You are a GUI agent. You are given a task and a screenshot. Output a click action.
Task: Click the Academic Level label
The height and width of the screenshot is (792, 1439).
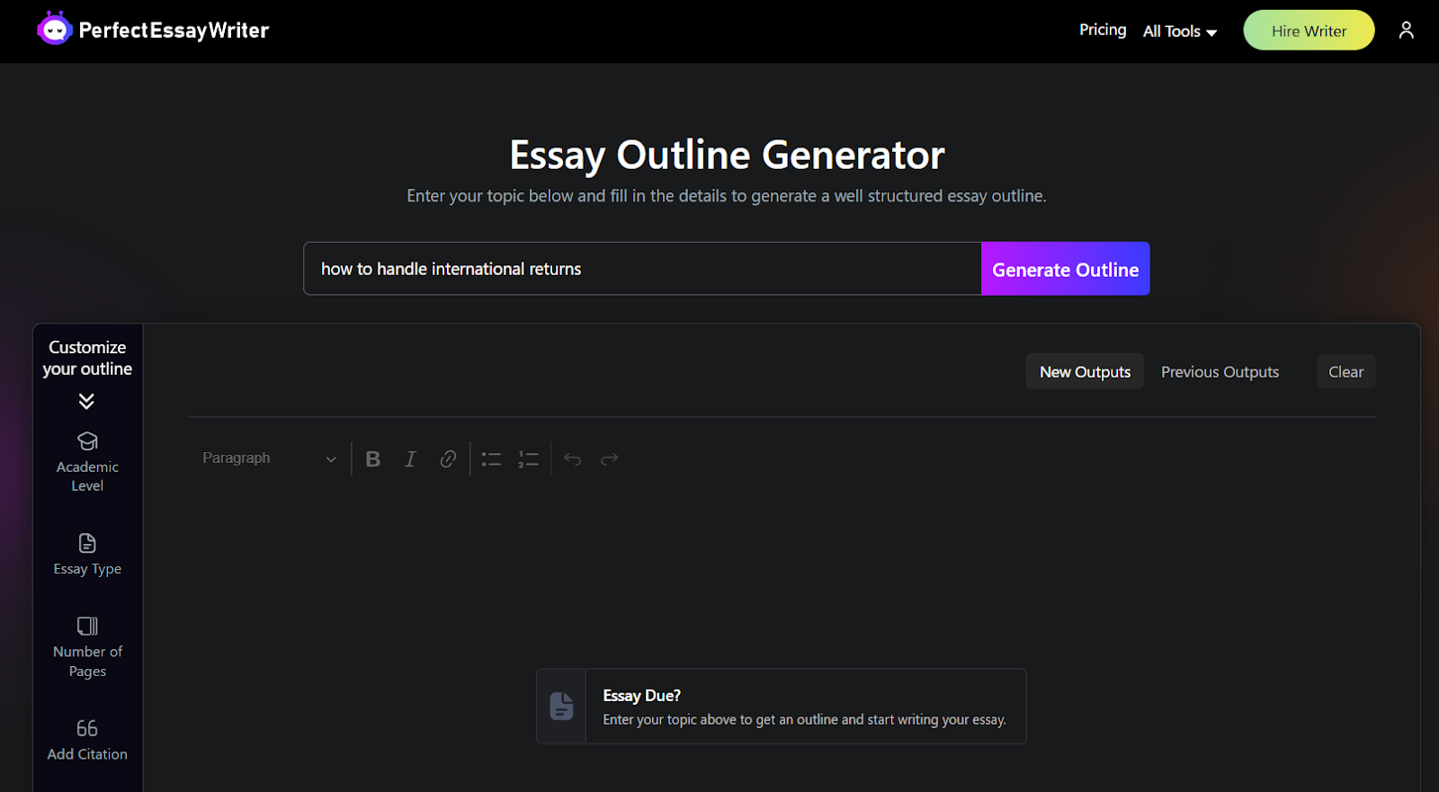click(87, 476)
